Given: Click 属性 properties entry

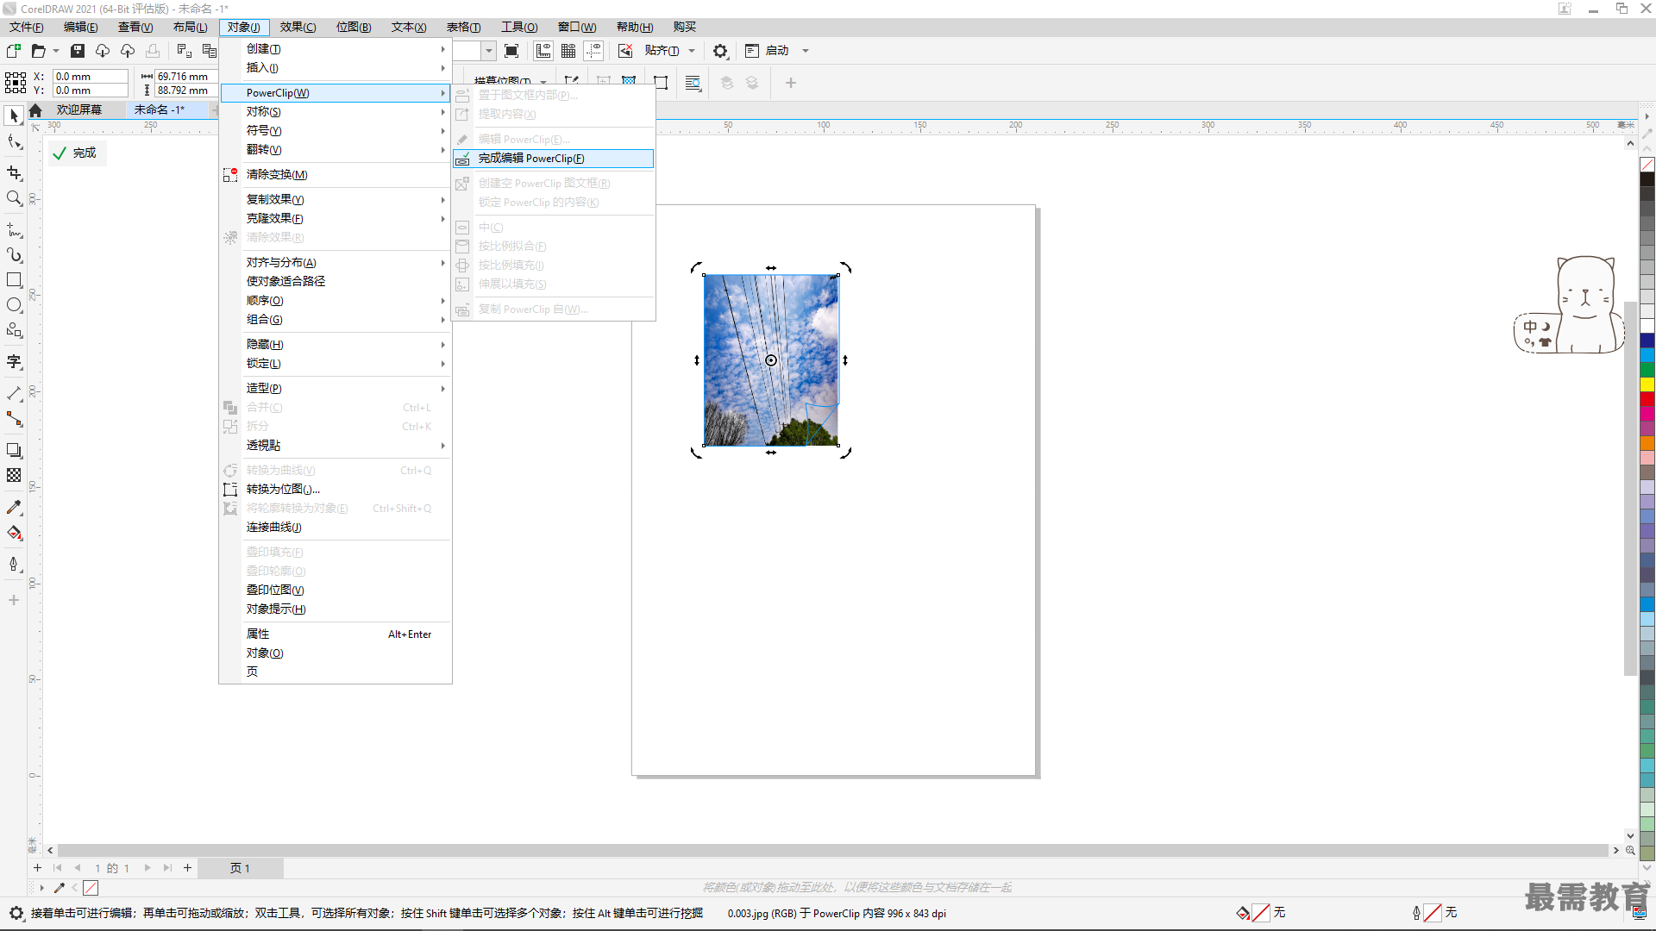Looking at the screenshot, I should pyautogui.click(x=336, y=634).
